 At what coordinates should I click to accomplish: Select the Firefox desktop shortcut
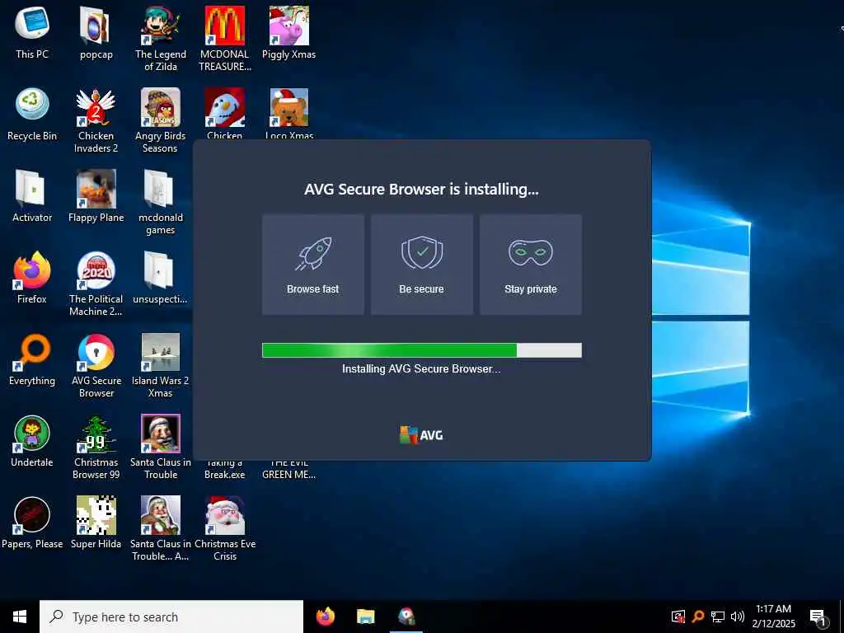(x=32, y=278)
